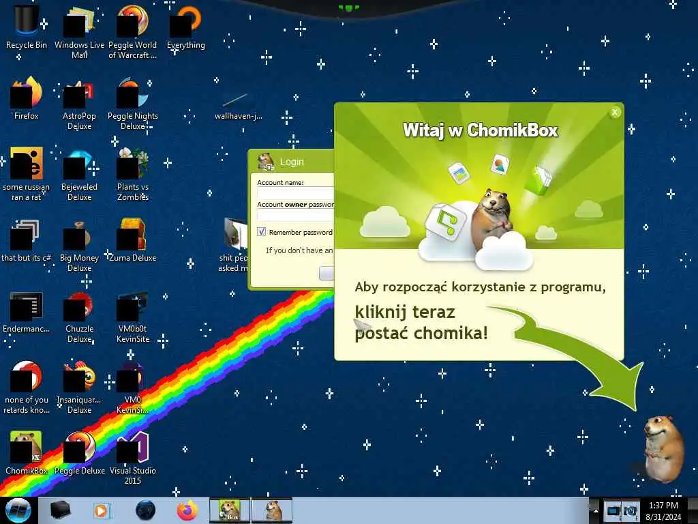This screenshot has width=698, height=524.
Task: Switch to the ChomikBox Box taskbar window
Action: [230, 510]
